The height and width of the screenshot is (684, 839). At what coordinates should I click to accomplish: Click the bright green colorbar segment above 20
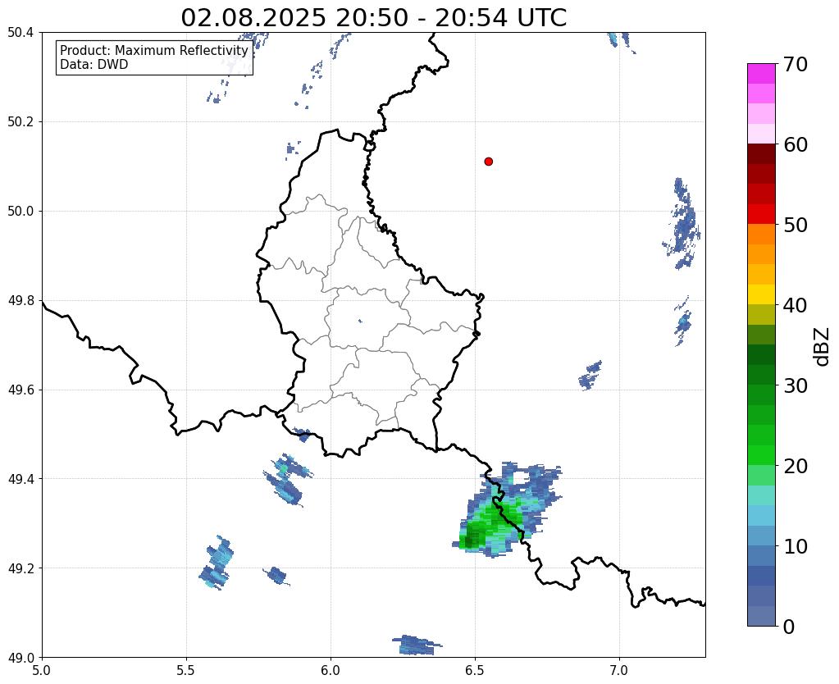[761, 455]
